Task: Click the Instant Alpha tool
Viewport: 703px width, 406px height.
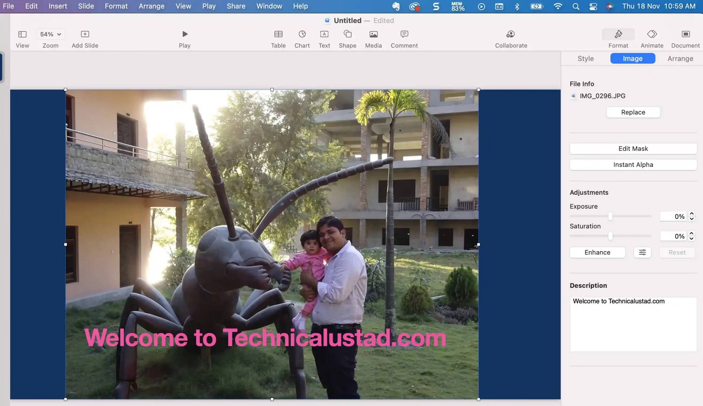Action: [633, 164]
